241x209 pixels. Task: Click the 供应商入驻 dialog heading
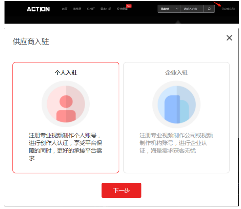coord(31,42)
